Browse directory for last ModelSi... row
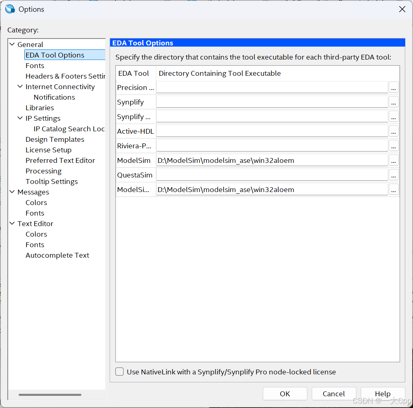 (394, 190)
